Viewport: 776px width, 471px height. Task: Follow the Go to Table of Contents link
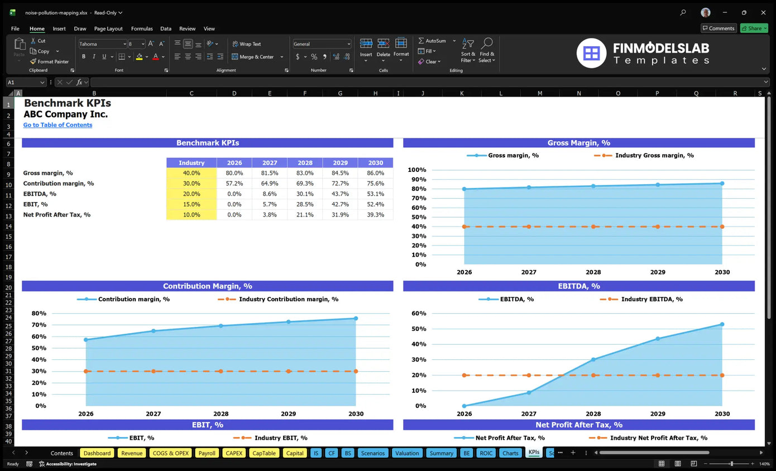58,125
